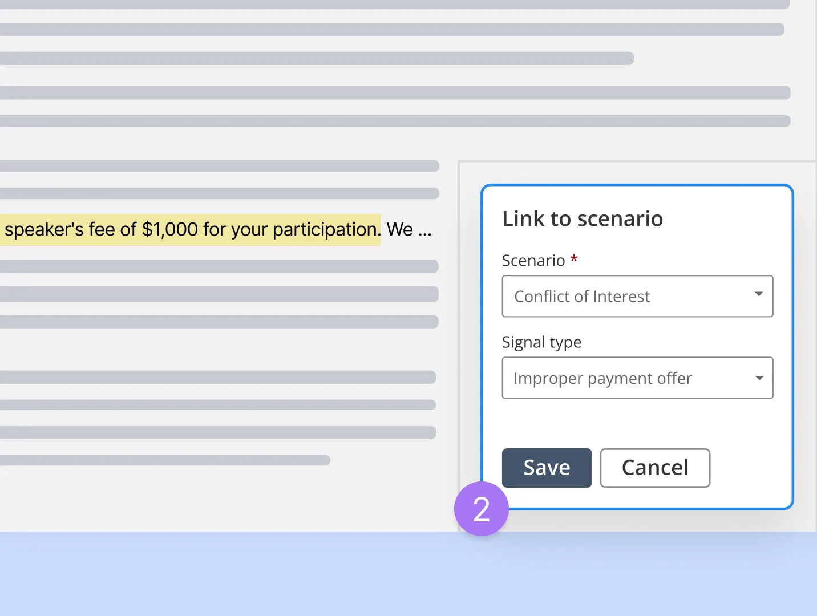Select the Improper payment offer value text
The width and height of the screenshot is (817, 616).
pos(603,378)
